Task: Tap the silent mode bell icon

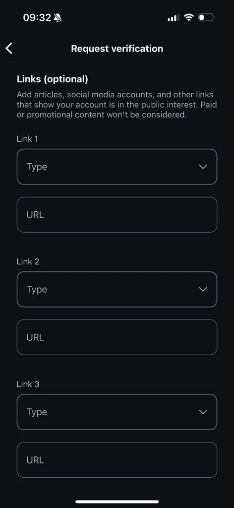Action: tap(58, 17)
